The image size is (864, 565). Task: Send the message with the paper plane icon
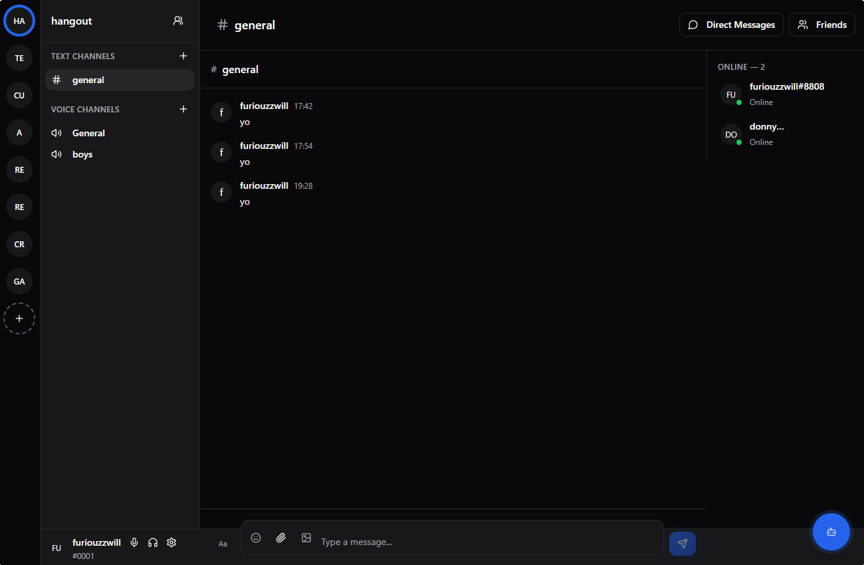(683, 543)
